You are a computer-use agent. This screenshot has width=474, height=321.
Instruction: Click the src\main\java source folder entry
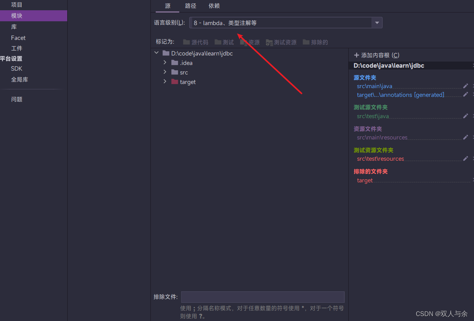374,86
